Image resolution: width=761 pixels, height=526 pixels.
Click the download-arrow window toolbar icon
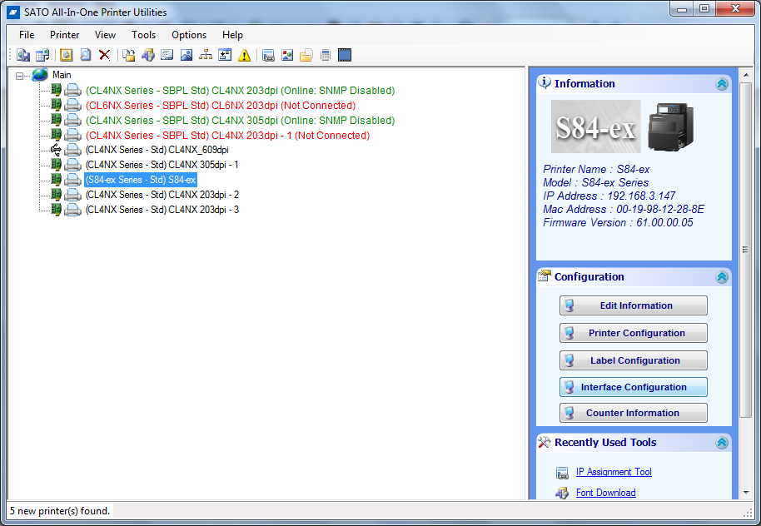point(225,55)
